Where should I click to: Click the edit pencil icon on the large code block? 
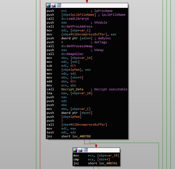point(54,5)
